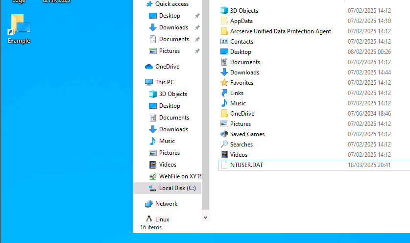Open Quick access in the navigation pane
This screenshot has width=410, height=243.
171,4
